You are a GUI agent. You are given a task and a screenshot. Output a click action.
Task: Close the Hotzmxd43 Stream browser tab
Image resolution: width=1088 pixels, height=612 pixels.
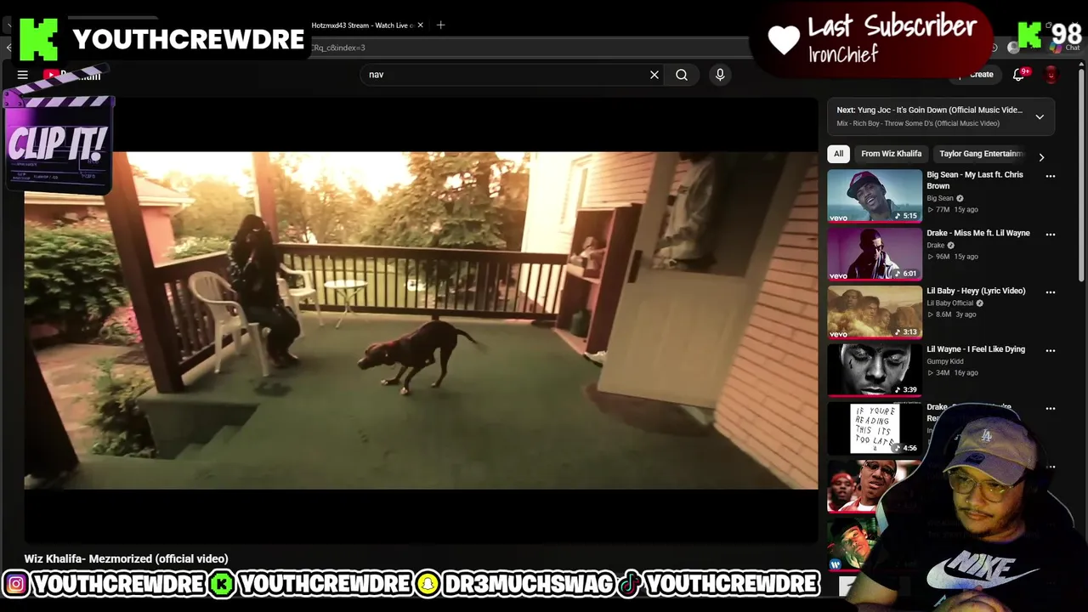[x=420, y=25]
